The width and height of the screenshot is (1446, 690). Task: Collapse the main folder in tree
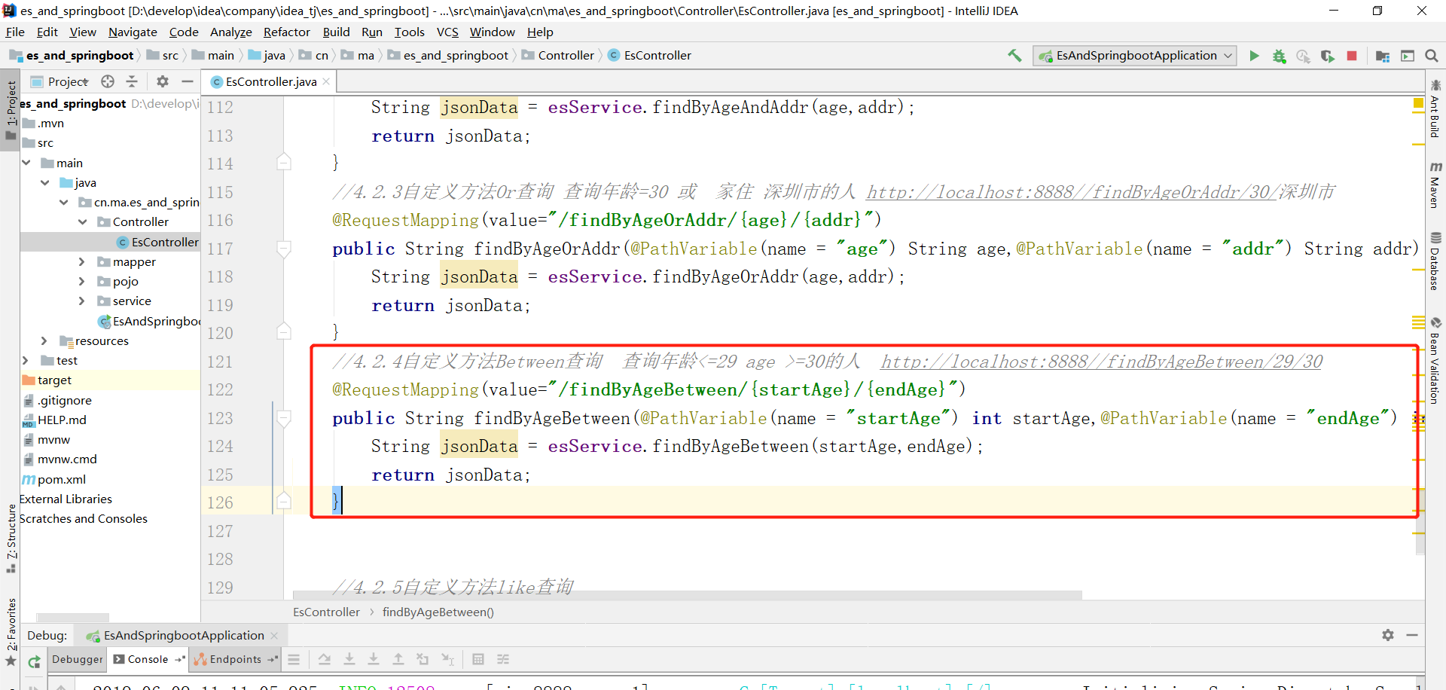pyautogui.click(x=26, y=163)
